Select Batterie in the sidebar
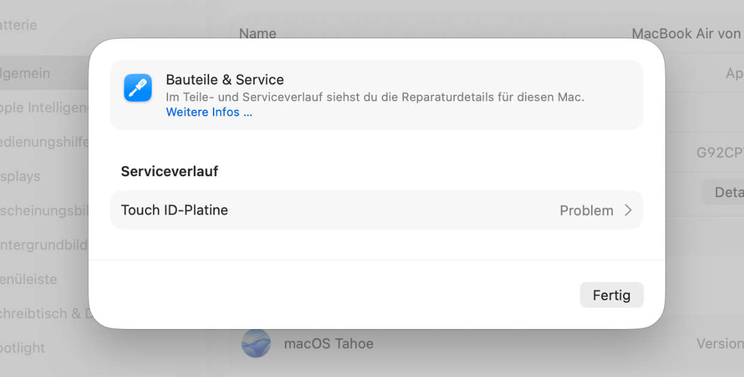The height and width of the screenshot is (377, 744). pos(19,25)
